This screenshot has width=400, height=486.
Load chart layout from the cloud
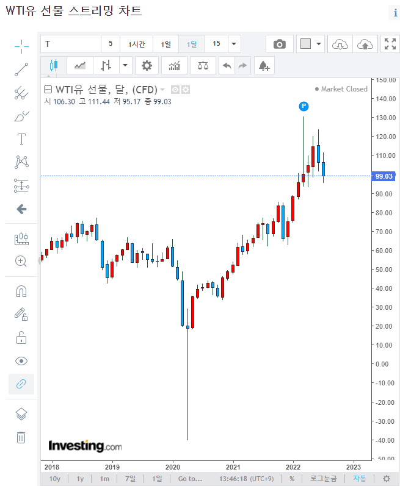(340, 44)
